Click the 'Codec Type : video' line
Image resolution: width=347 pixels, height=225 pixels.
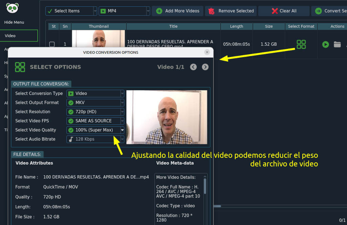(x=176, y=206)
